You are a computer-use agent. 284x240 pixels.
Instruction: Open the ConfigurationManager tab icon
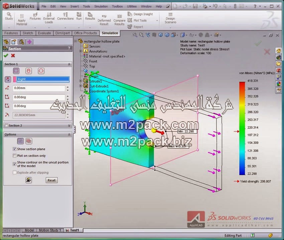click(x=22, y=42)
